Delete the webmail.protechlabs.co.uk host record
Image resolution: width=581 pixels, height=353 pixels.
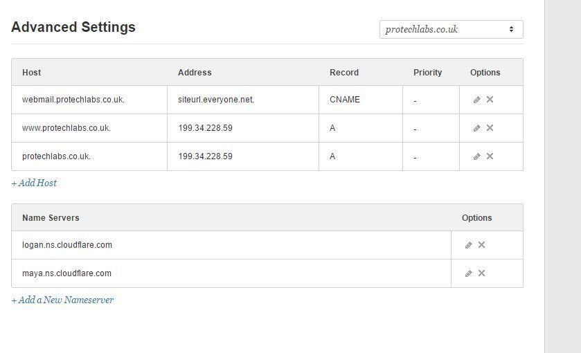point(490,99)
